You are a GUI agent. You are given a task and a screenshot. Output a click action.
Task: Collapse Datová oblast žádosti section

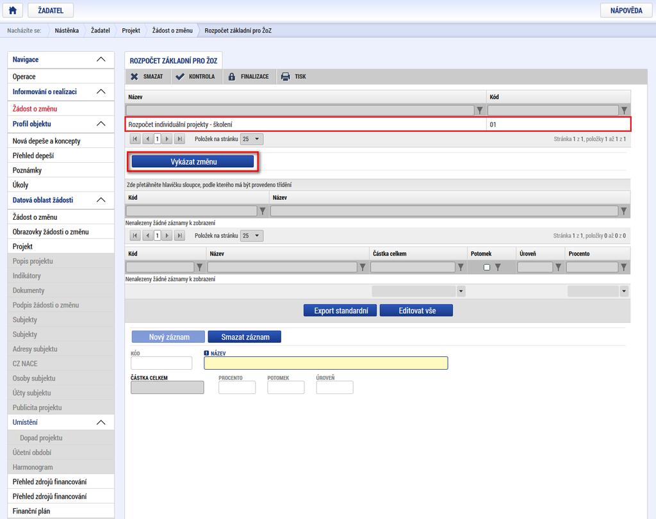101,200
